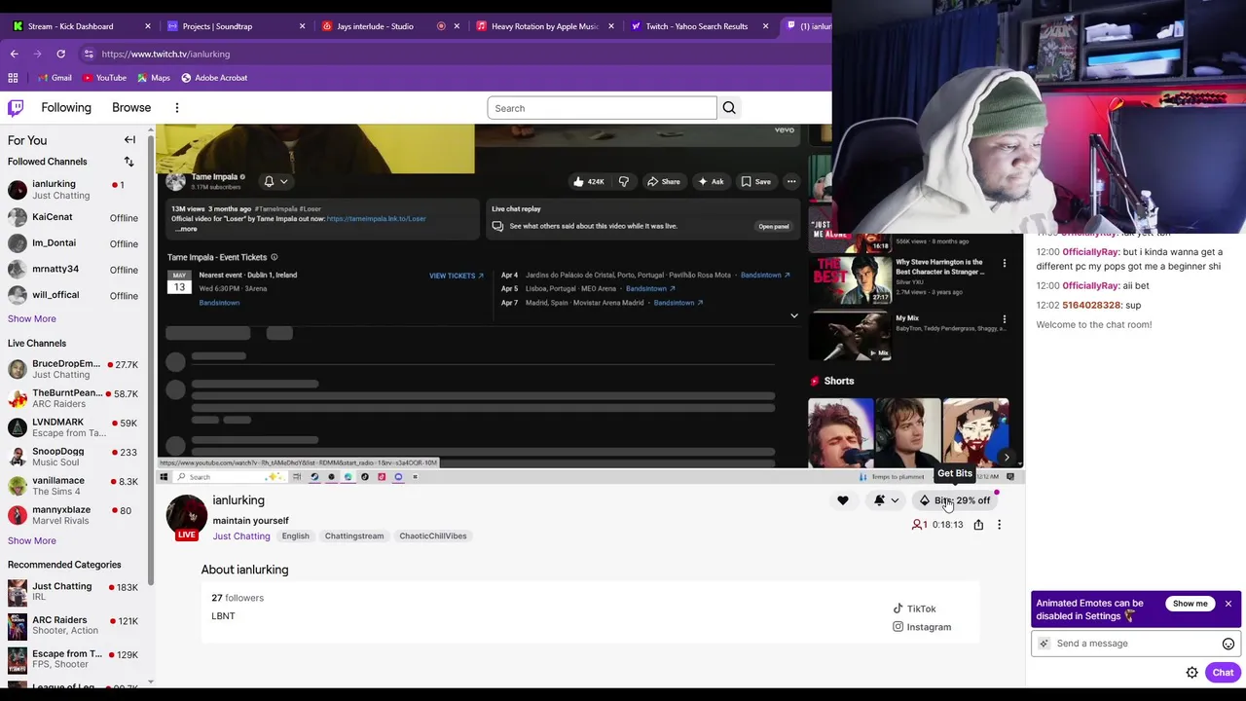The image size is (1246, 701).
Task: Open chat settings gear
Action: point(1191,673)
